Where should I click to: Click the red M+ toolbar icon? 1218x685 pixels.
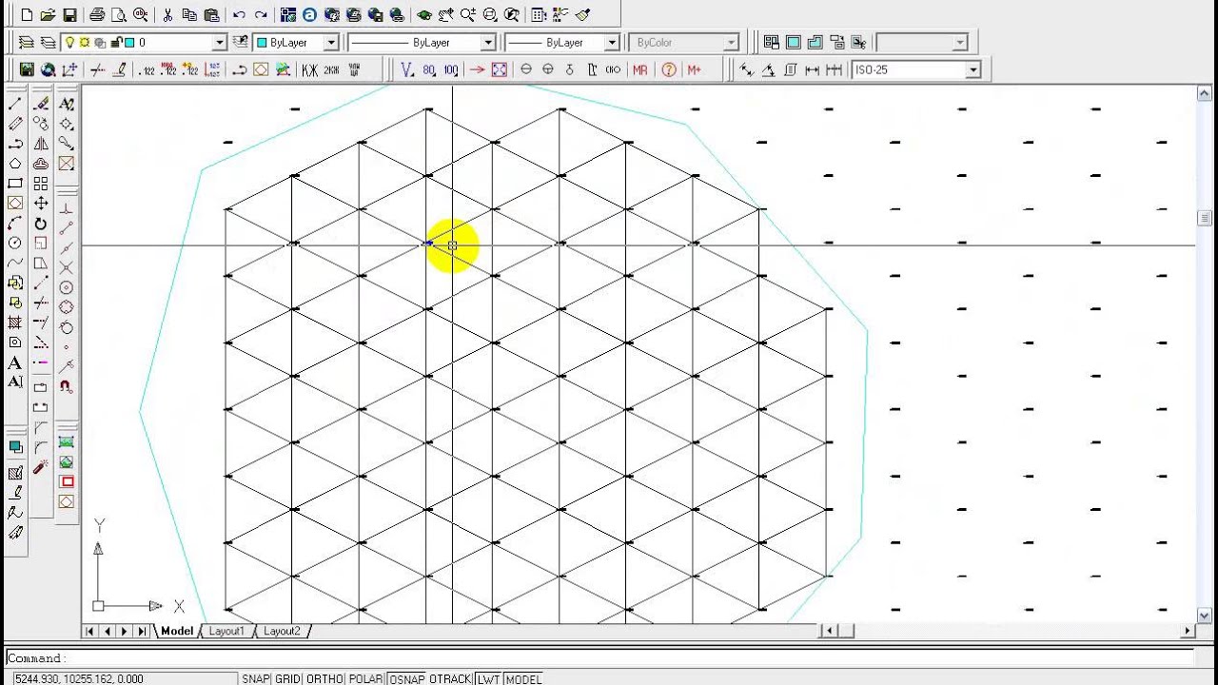point(694,69)
